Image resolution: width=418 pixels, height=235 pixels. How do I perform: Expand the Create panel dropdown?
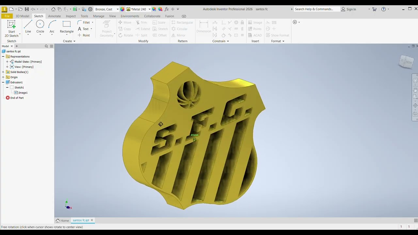tap(69, 41)
